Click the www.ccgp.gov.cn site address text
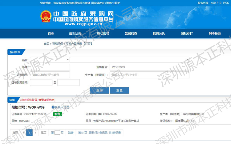 coord(83,24)
